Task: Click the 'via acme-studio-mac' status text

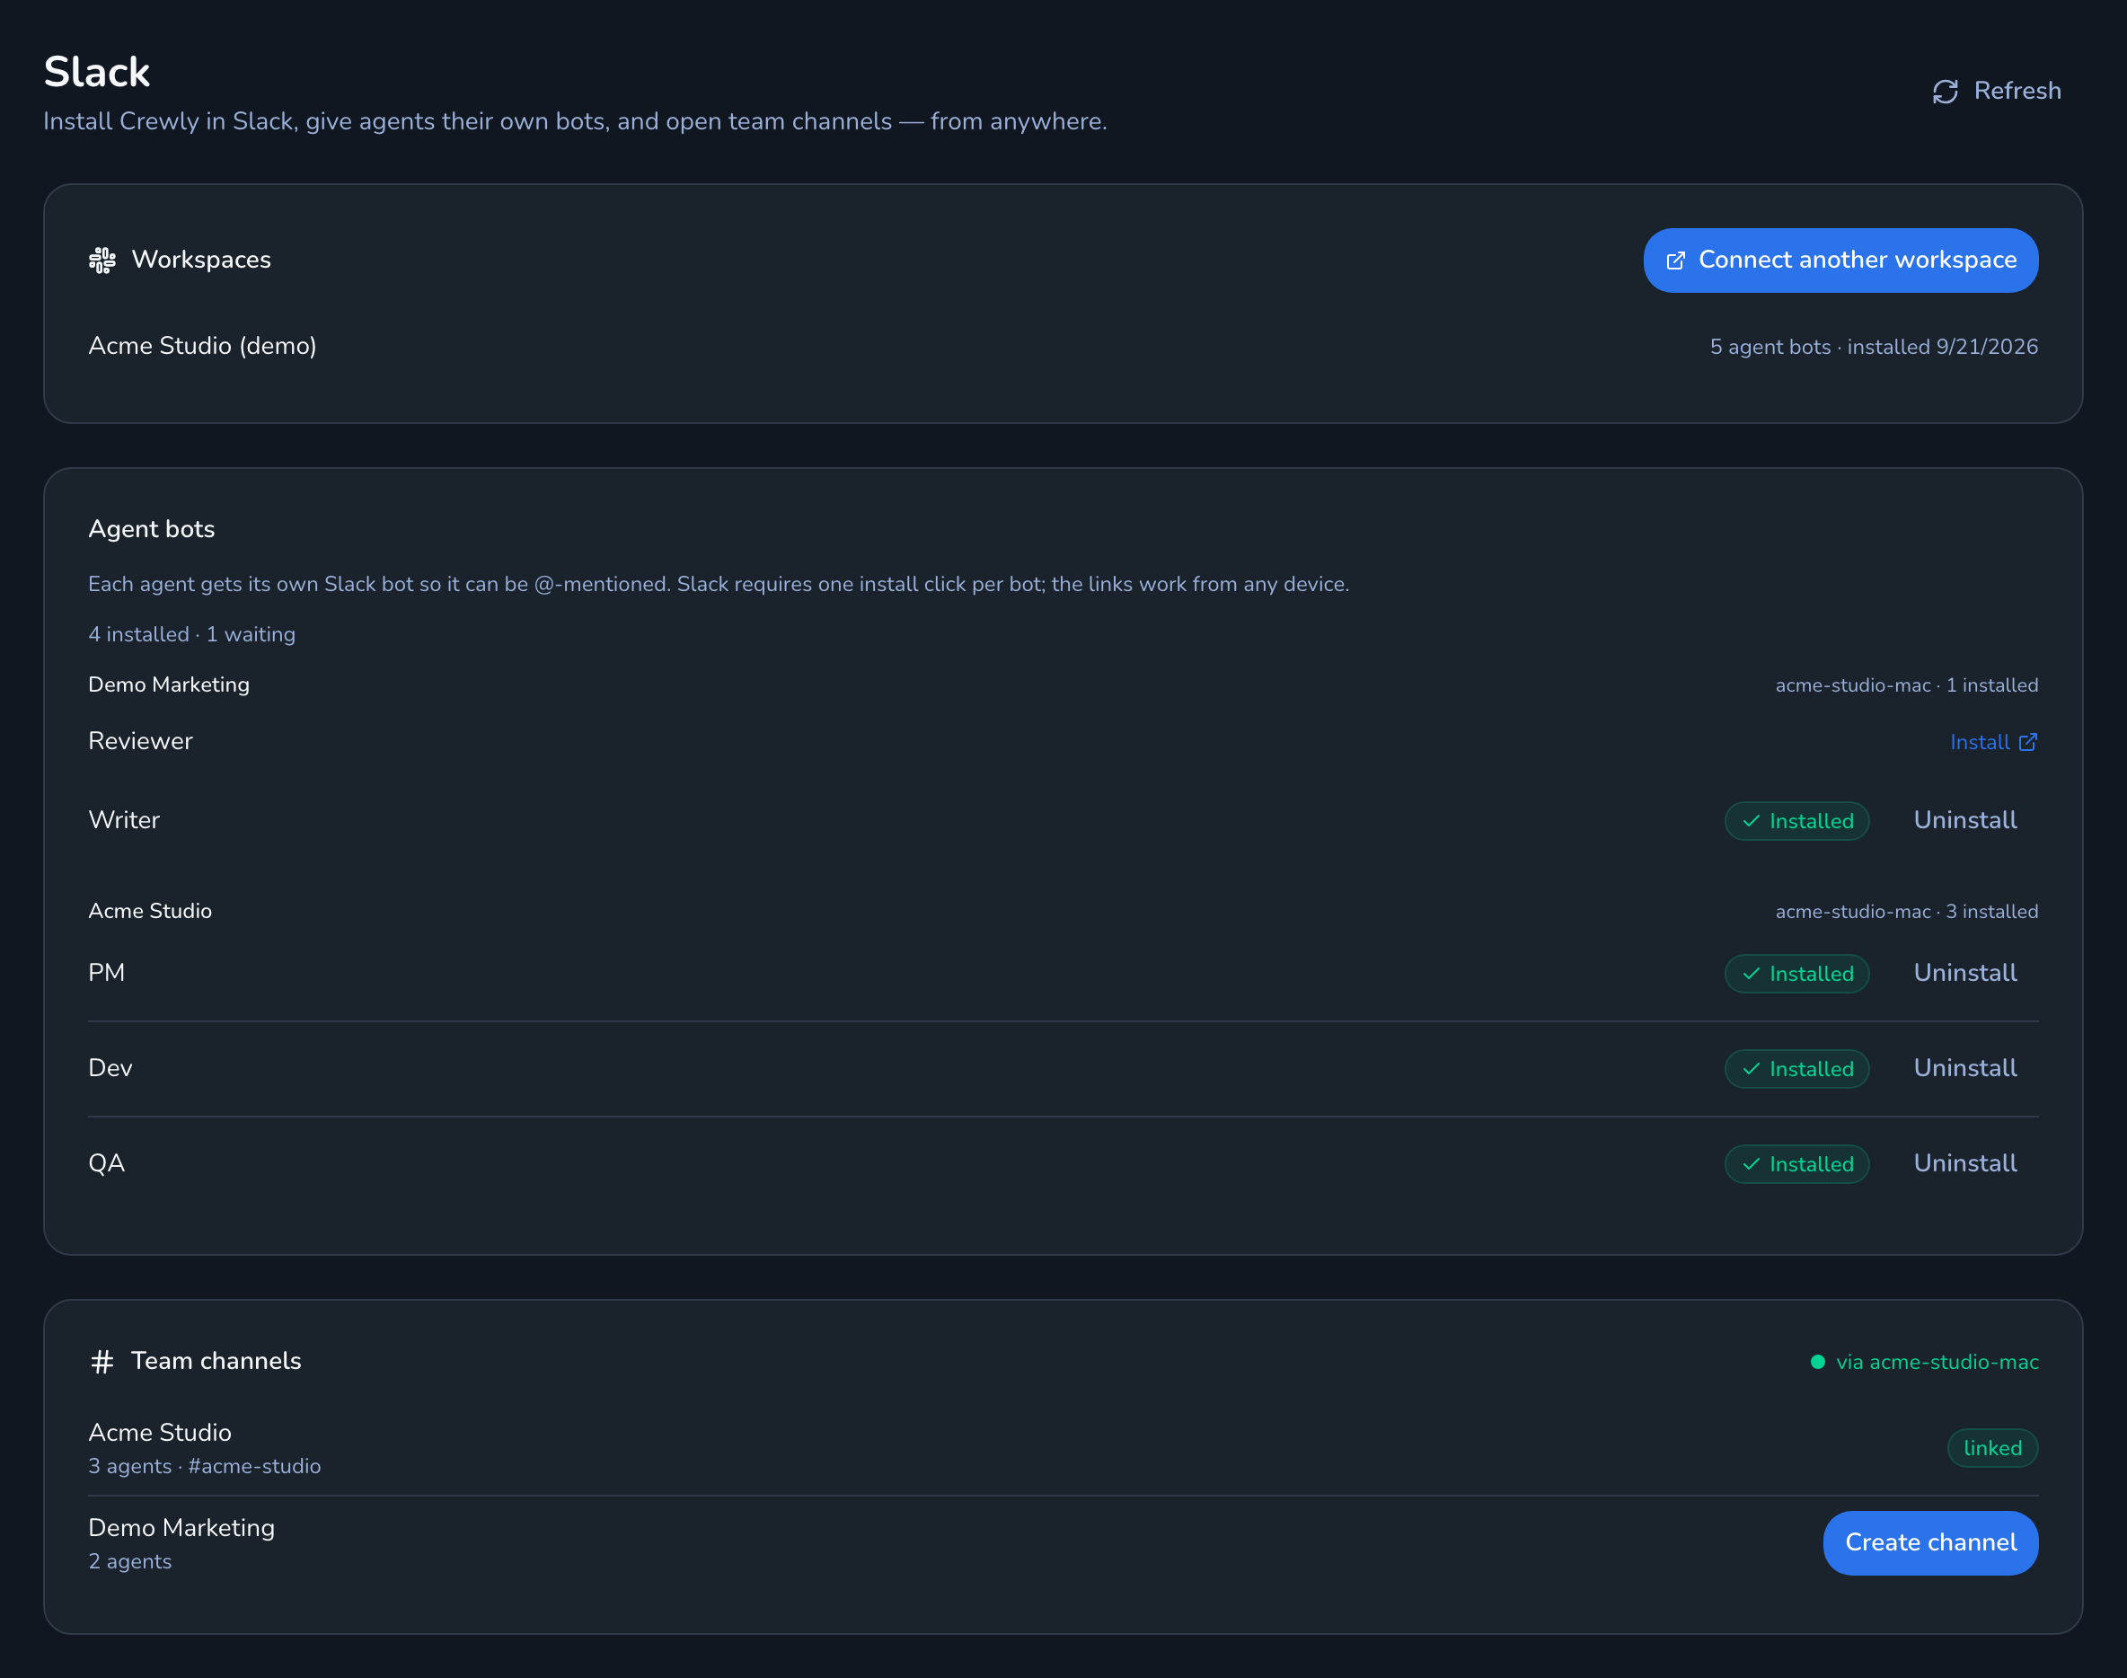Action: click(1937, 1362)
